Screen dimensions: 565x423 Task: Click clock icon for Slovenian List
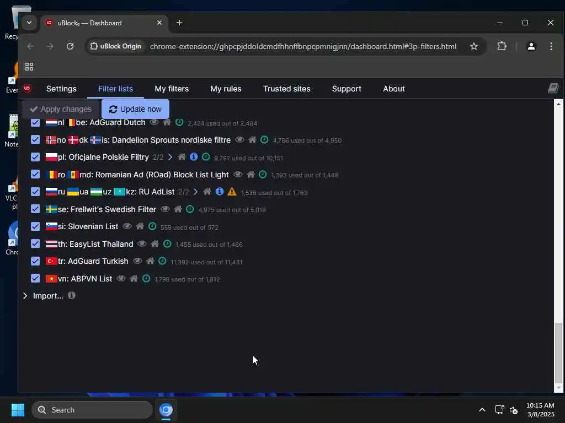pyautogui.click(x=152, y=226)
